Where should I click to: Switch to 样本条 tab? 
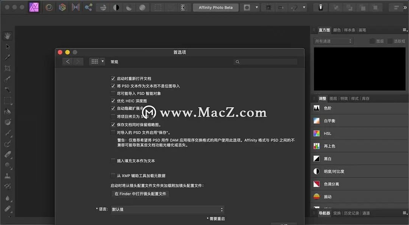coord(350,30)
